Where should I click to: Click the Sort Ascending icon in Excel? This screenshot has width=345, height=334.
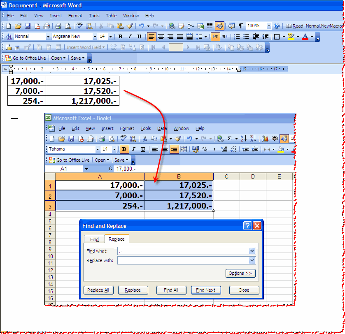[243, 139]
